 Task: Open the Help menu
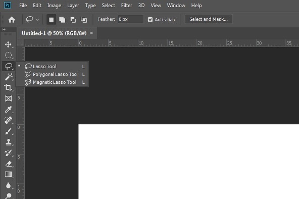click(x=196, y=6)
